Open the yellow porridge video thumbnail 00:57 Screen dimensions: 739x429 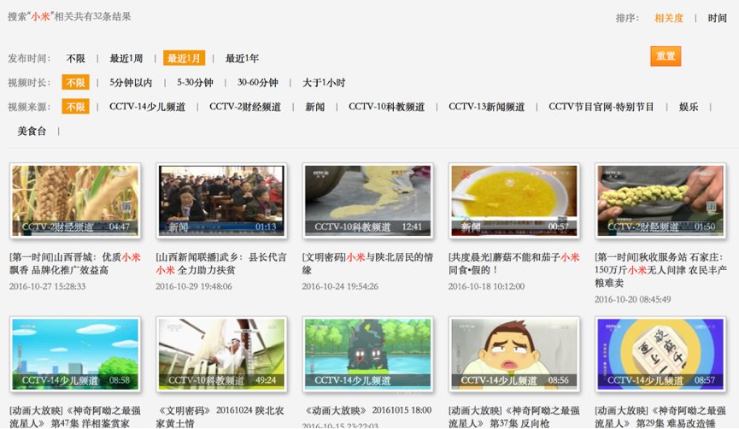(x=514, y=200)
